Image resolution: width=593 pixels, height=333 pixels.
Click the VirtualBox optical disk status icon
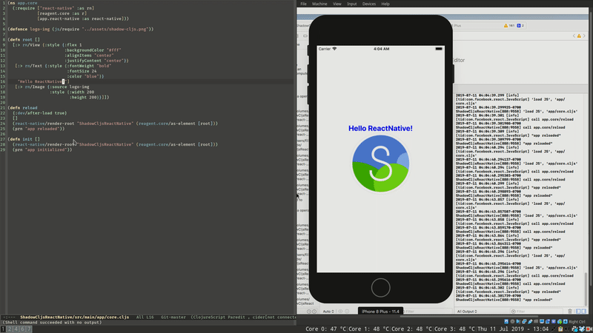pos(512,321)
